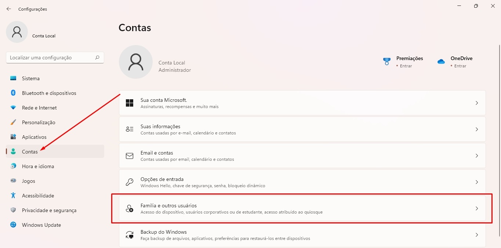
Task: Click the Jogos Xbox icon
Action: (x=12, y=181)
